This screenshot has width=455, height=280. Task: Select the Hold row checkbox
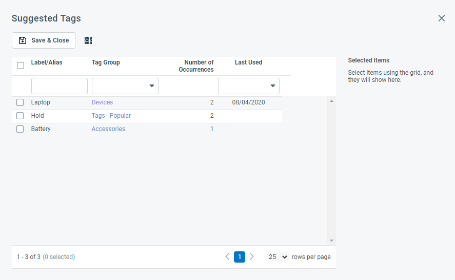click(20, 116)
